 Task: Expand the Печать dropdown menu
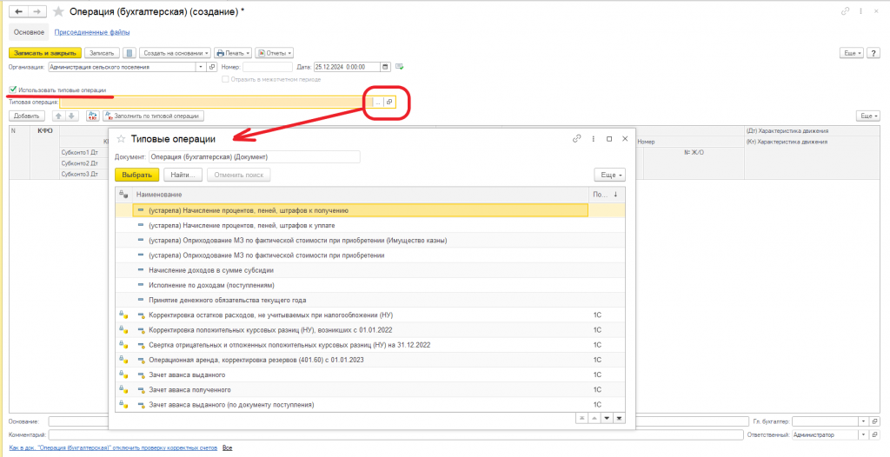(233, 53)
